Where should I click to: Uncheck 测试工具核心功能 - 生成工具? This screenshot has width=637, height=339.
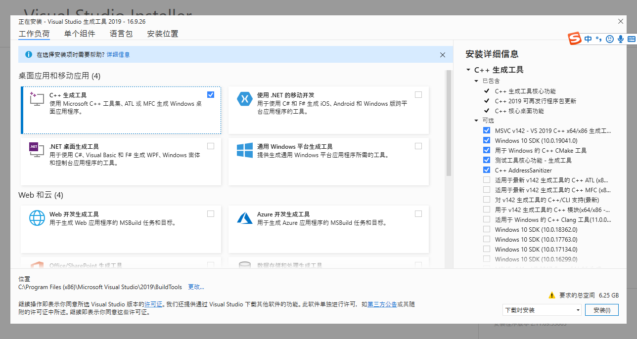(487, 160)
